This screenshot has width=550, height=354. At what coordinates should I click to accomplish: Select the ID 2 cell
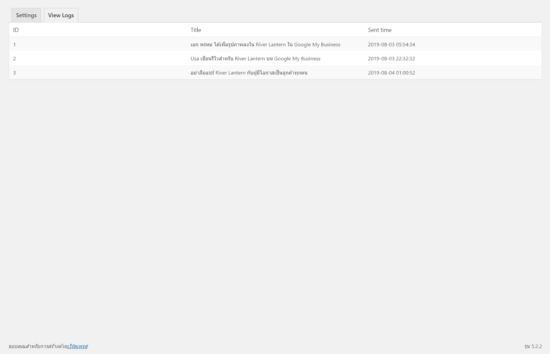coord(14,59)
